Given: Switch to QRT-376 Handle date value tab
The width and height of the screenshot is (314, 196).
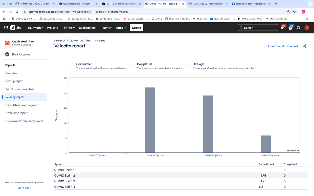Looking at the screenshot, I should pos(121,4).
